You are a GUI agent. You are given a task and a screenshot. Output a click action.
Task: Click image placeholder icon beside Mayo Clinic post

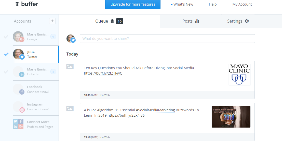coord(70,66)
